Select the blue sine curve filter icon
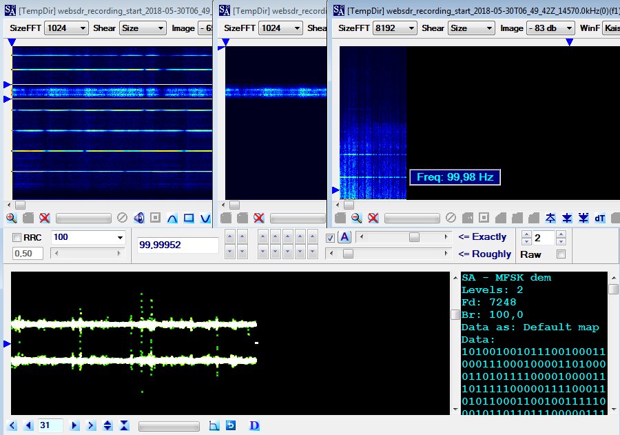Viewport: 620px width, 435px height. (172, 217)
